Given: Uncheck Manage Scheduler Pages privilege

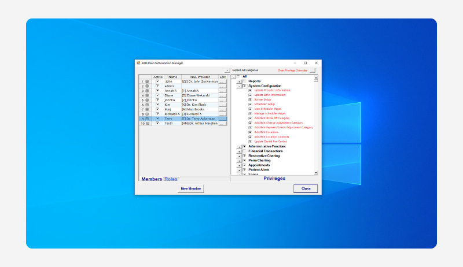Looking at the screenshot, I should coord(250,114).
